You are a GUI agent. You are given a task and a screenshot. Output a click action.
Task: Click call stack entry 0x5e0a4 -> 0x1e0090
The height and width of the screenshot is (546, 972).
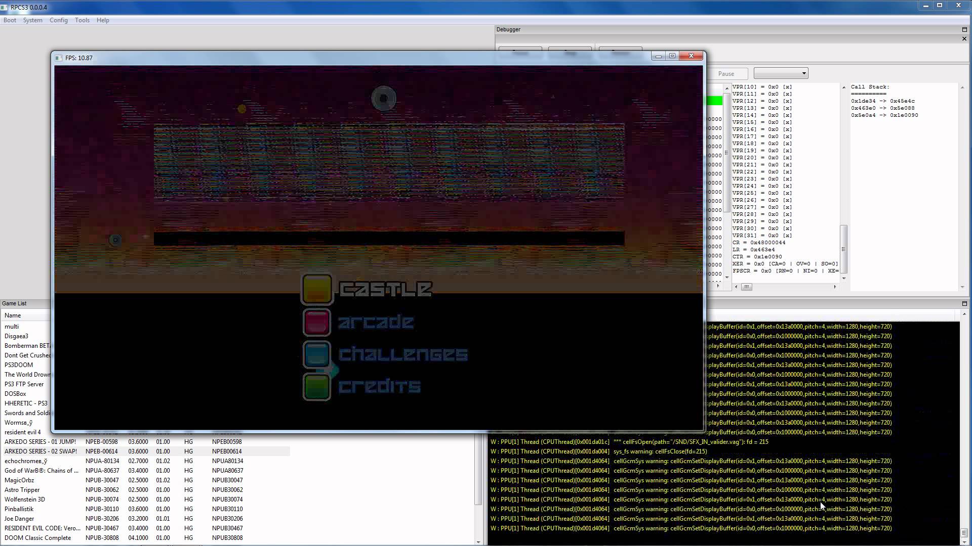(884, 115)
